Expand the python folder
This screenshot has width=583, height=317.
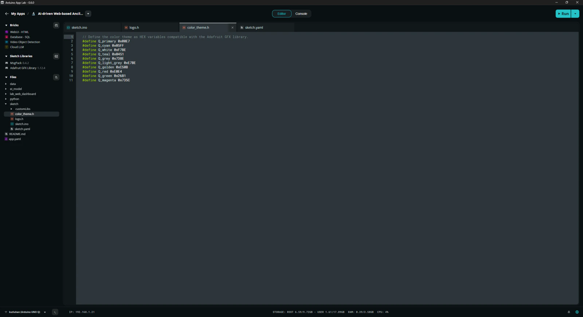coord(6,99)
